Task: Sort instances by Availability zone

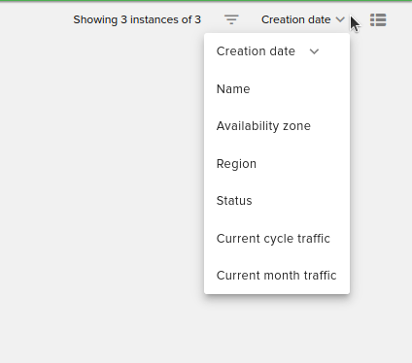Action: (x=277, y=126)
